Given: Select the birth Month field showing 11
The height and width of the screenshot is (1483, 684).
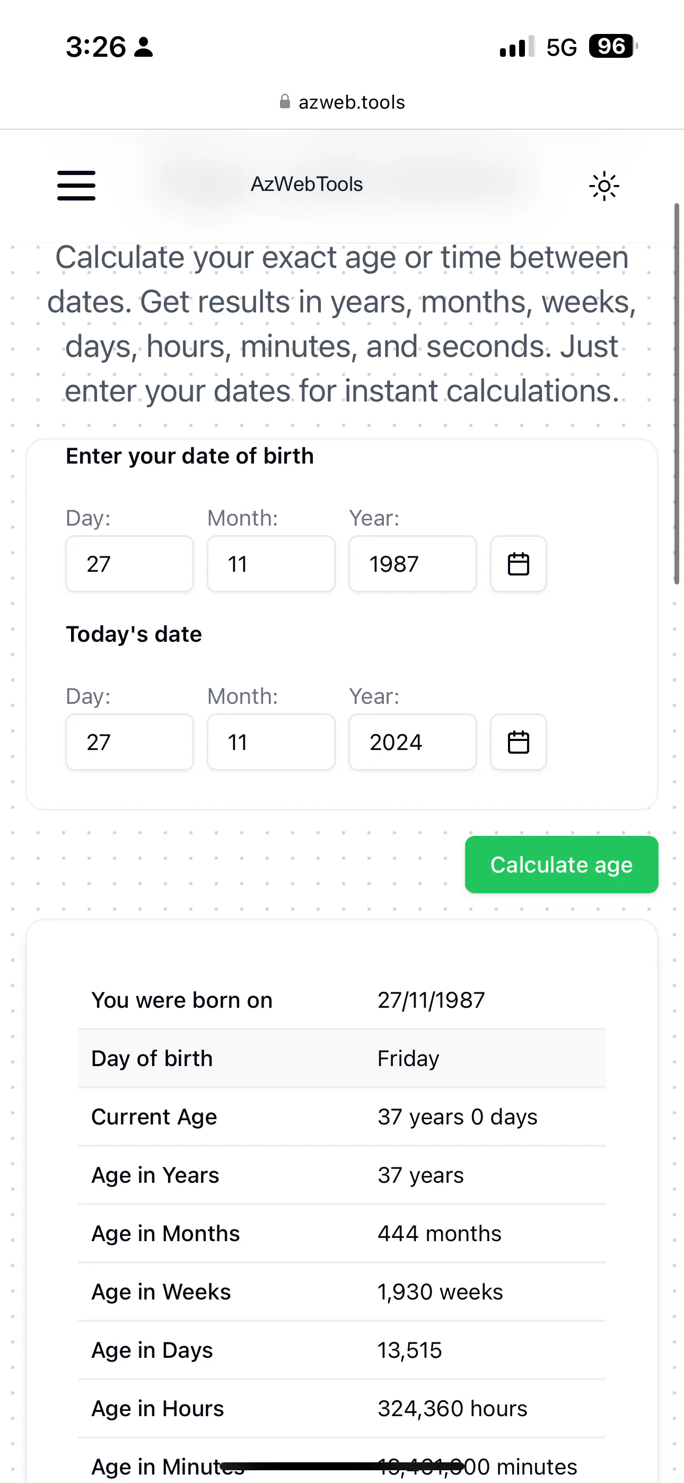Looking at the screenshot, I should point(271,564).
